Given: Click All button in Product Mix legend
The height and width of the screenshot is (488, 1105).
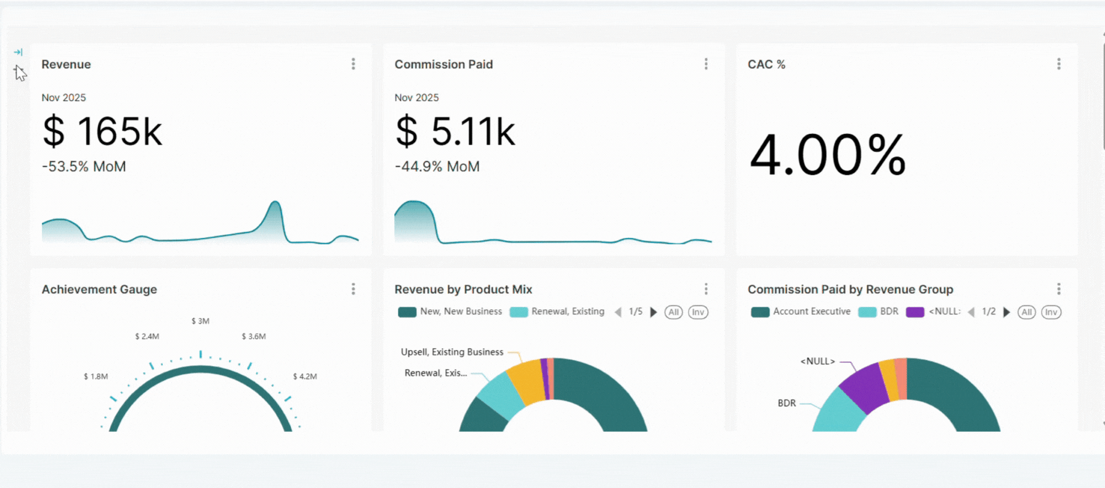Looking at the screenshot, I should 674,312.
